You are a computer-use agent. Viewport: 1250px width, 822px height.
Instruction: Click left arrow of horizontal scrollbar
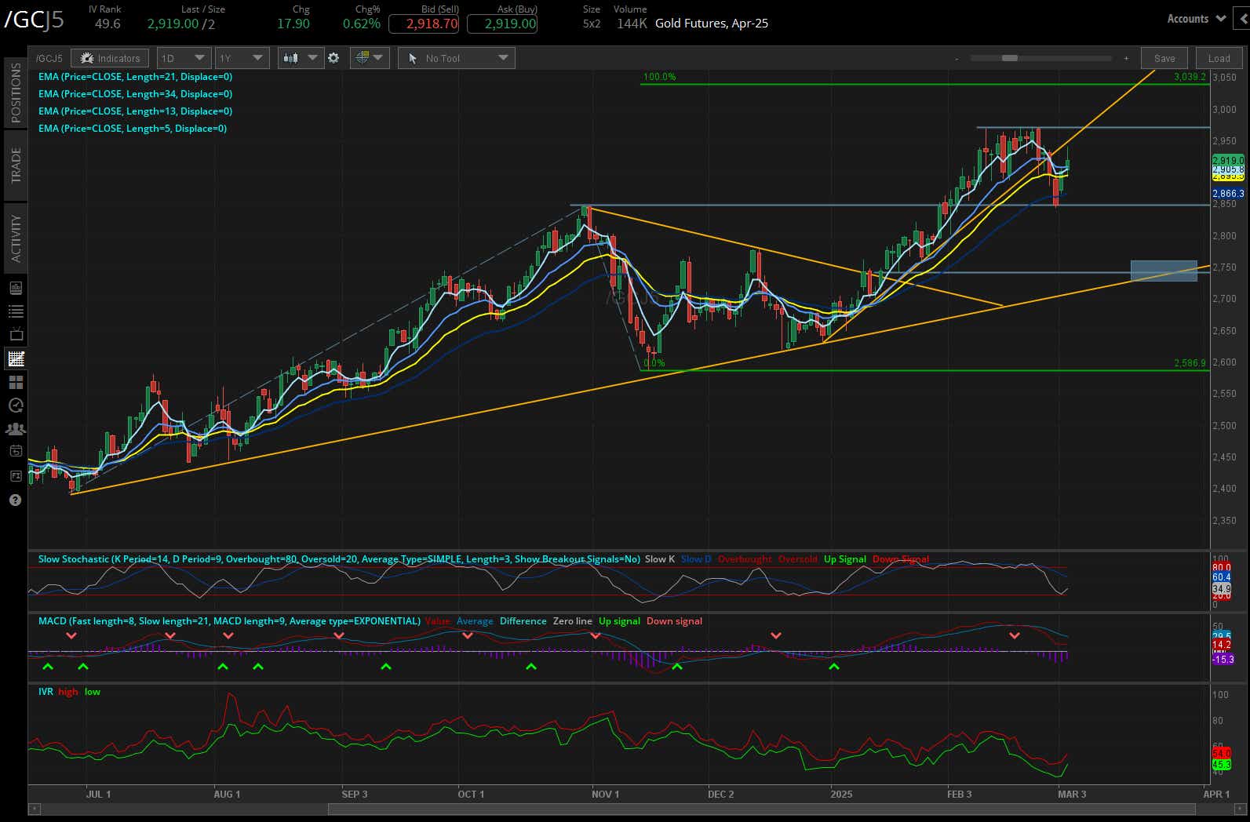click(x=34, y=807)
